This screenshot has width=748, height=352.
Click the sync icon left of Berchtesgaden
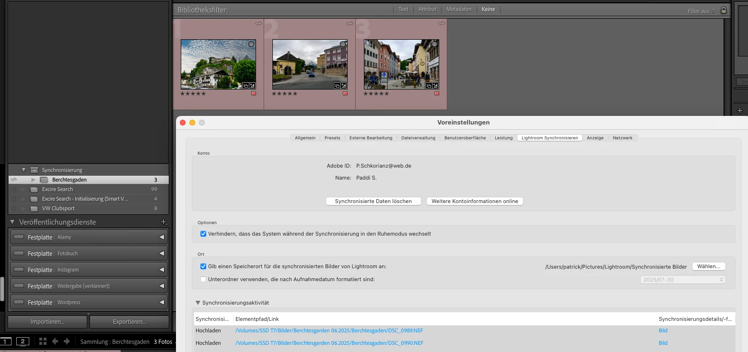[x=14, y=180]
